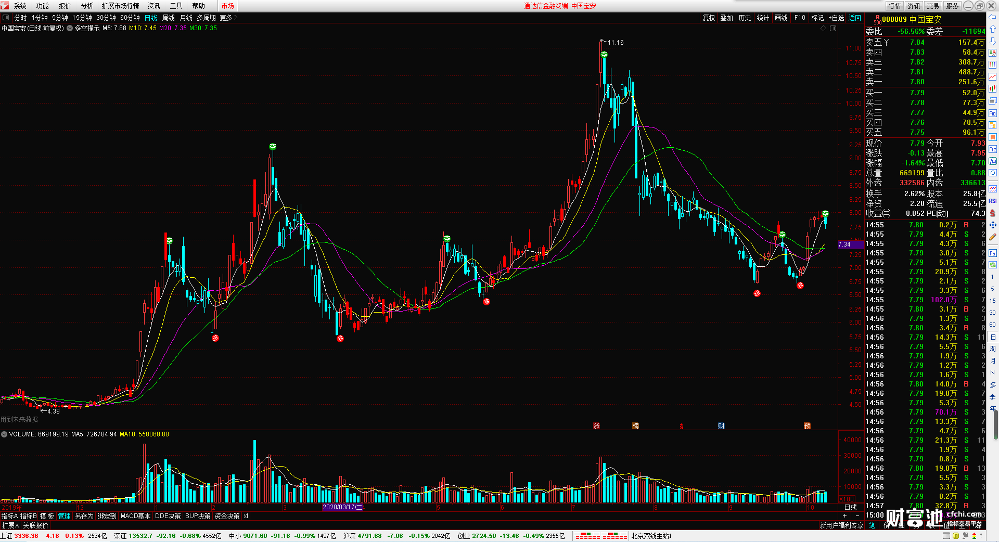Open the 分析 menu
The width and height of the screenshot is (999, 542).
click(87, 6)
